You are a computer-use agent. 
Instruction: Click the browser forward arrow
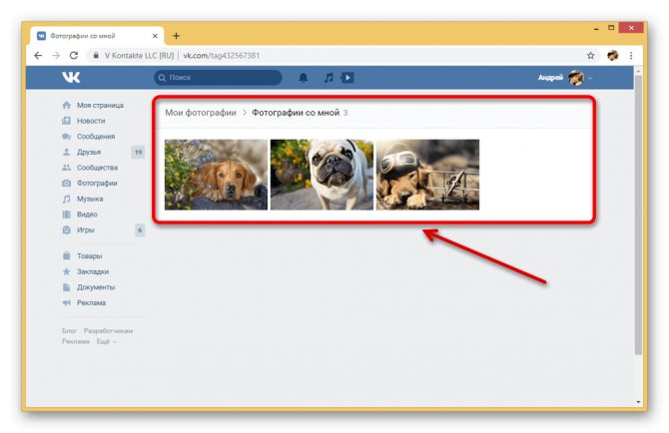[56, 56]
